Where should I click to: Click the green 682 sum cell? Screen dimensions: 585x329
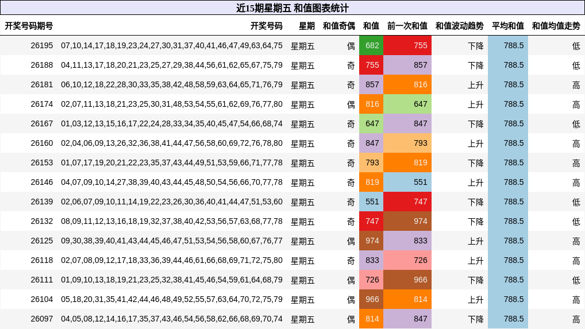coord(371,45)
